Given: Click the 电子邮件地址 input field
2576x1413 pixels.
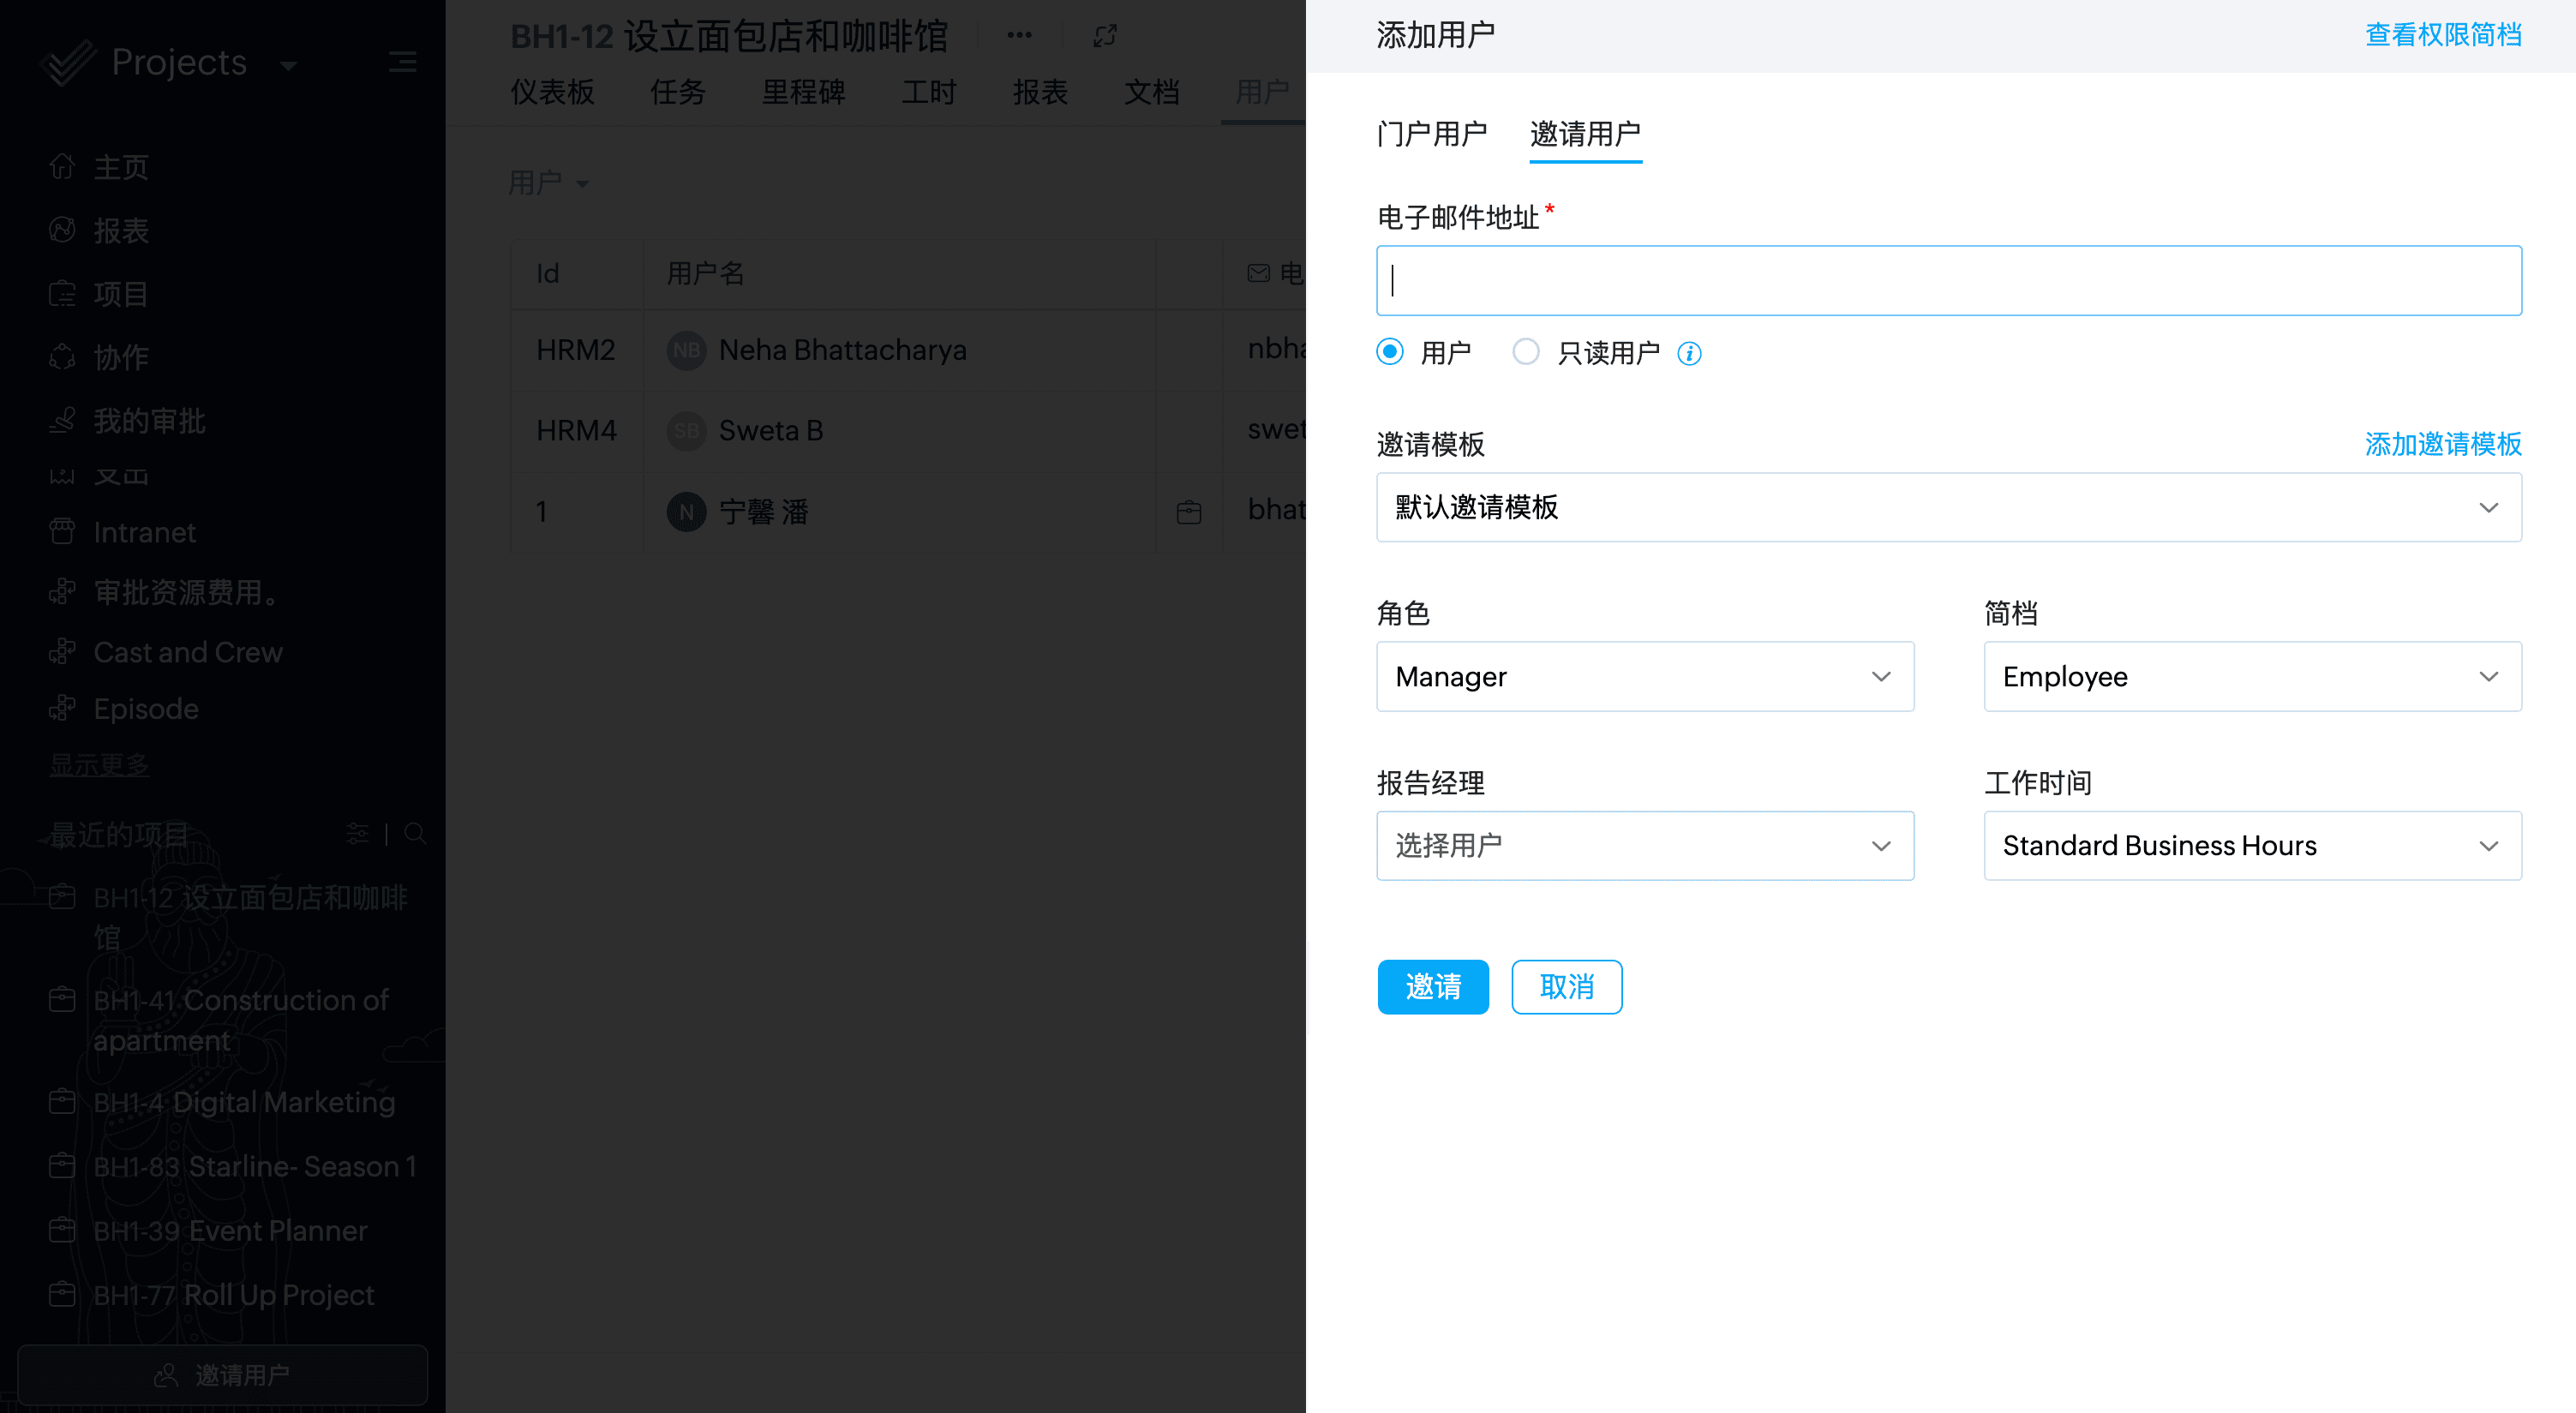Looking at the screenshot, I should [1948, 281].
